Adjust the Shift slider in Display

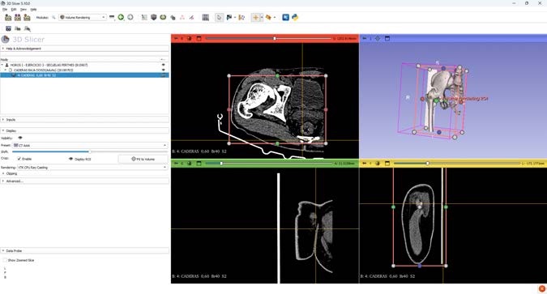tap(90, 151)
